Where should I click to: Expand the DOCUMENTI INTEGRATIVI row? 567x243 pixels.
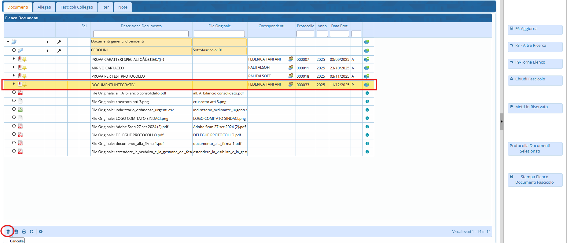click(14, 84)
